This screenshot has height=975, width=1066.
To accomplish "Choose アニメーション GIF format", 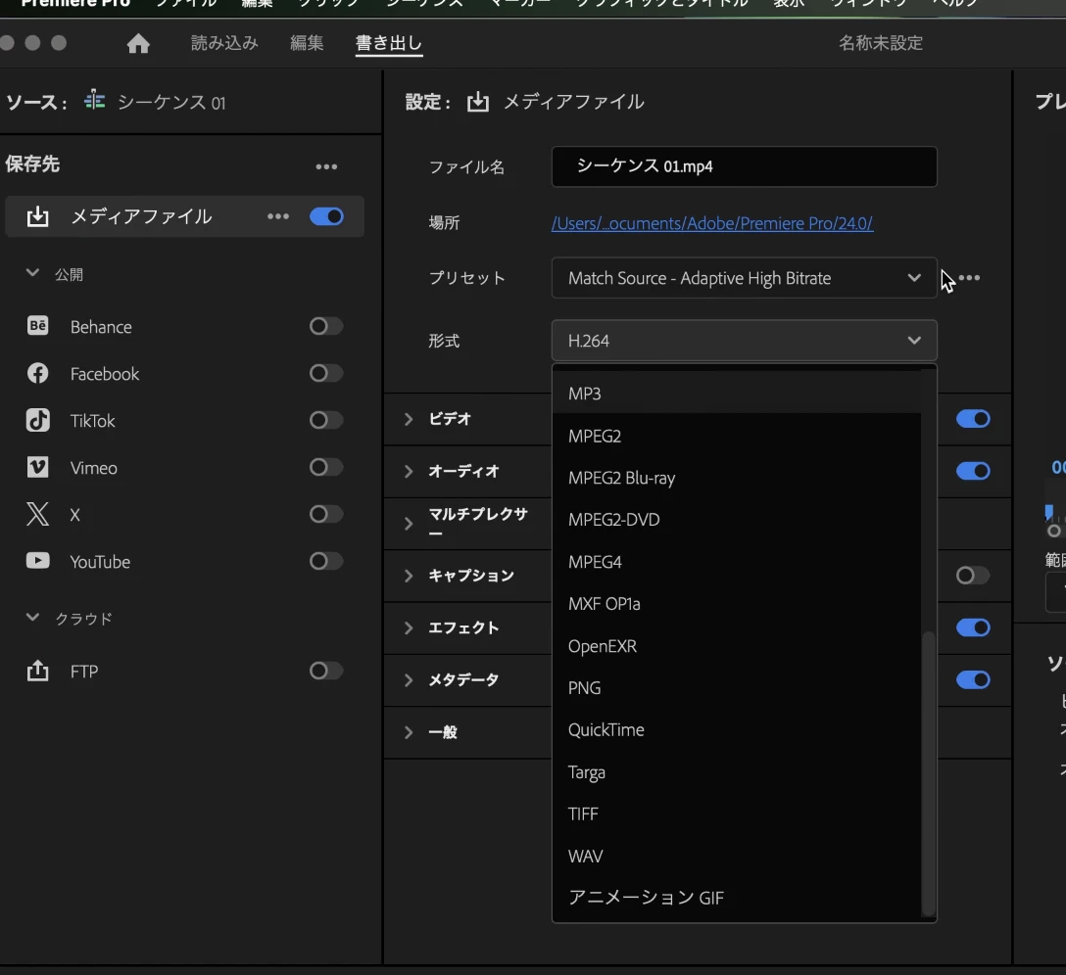I will pyautogui.click(x=736, y=898).
